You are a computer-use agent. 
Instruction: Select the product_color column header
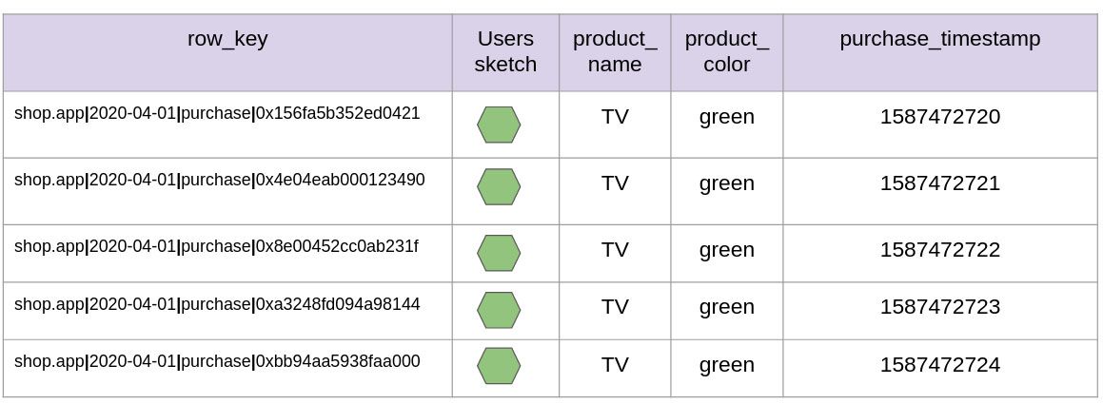pyautogui.click(x=727, y=51)
